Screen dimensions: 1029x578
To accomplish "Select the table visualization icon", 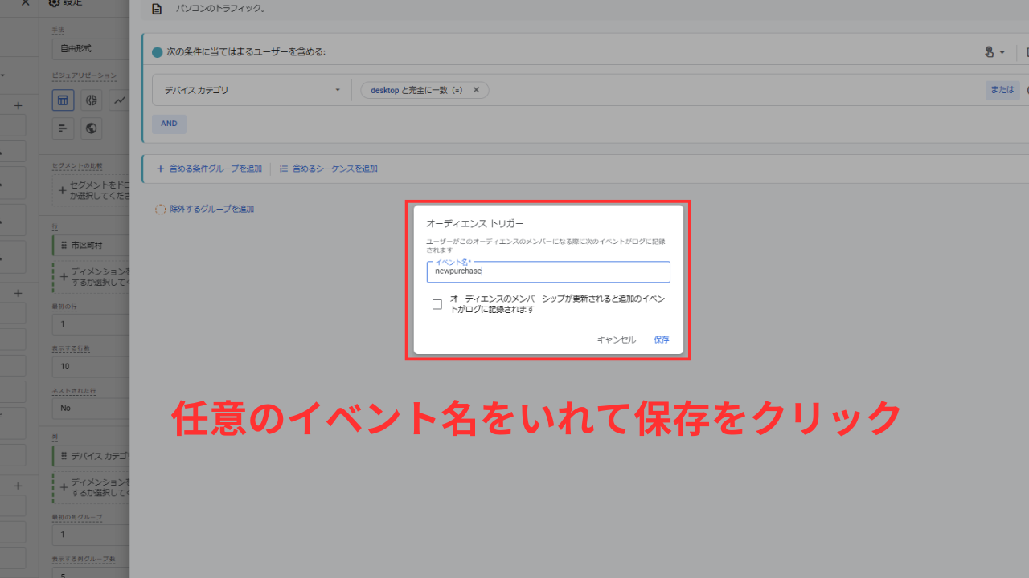I will (x=64, y=100).
